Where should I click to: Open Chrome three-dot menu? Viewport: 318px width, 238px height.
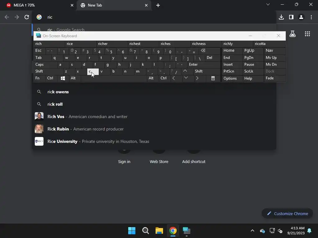pos(311,17)
